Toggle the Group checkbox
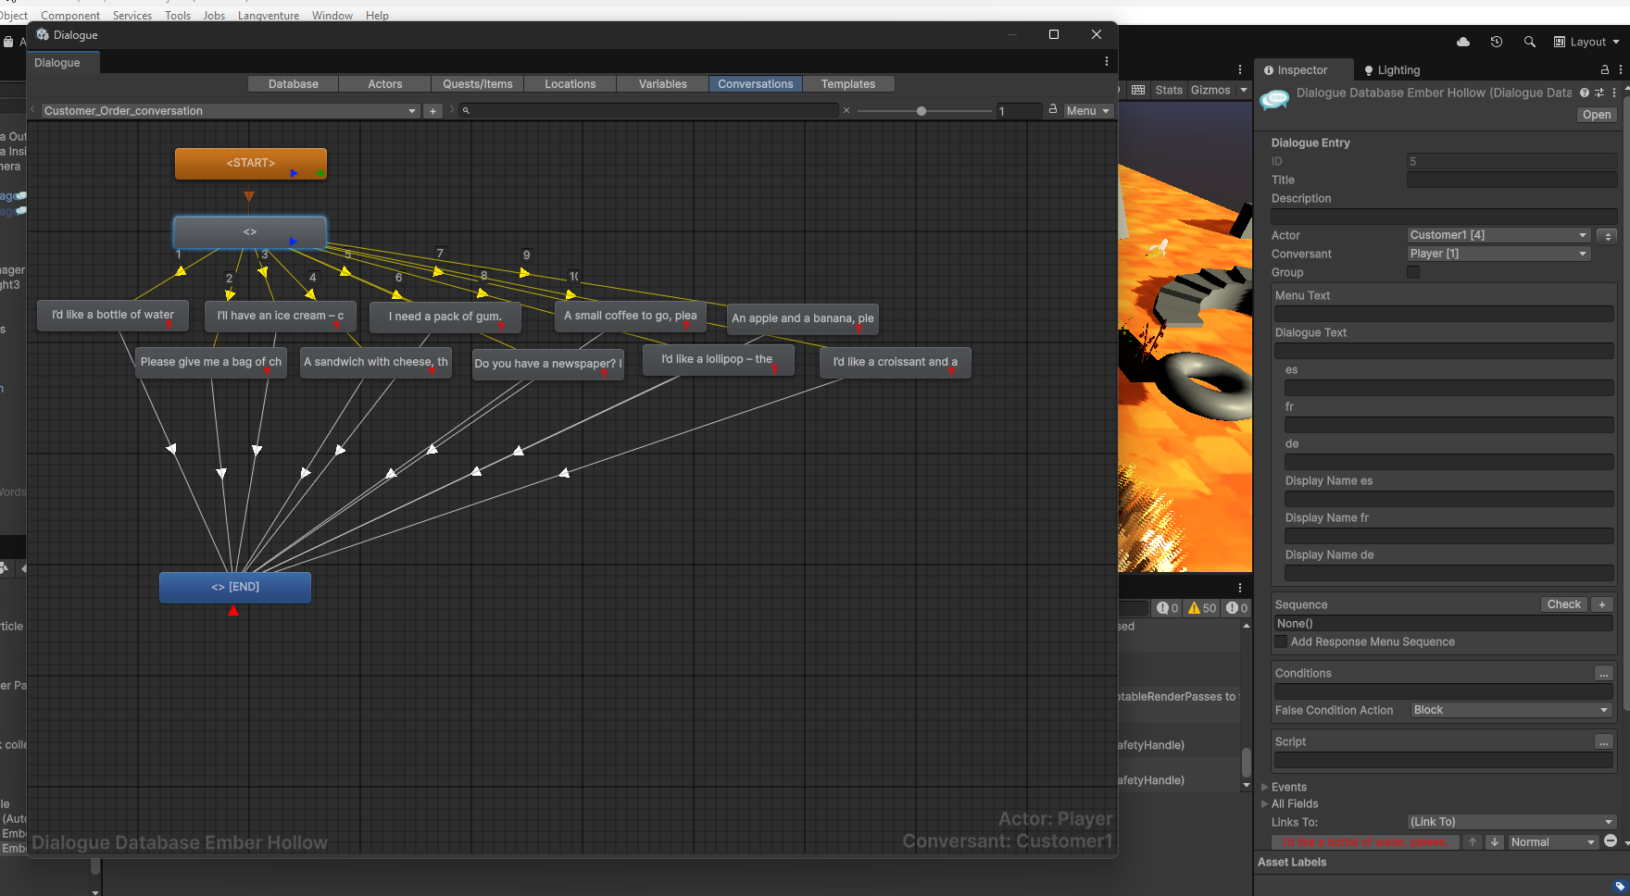 click(1413, 272)
